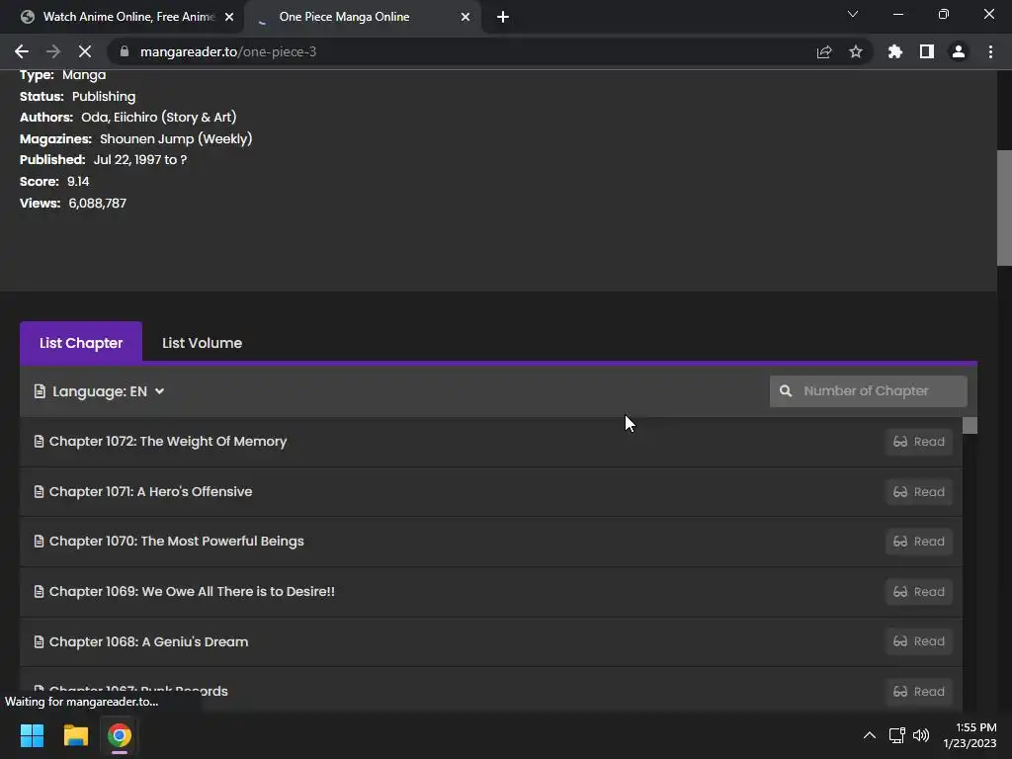Click the address bar URL

(228, 51)
